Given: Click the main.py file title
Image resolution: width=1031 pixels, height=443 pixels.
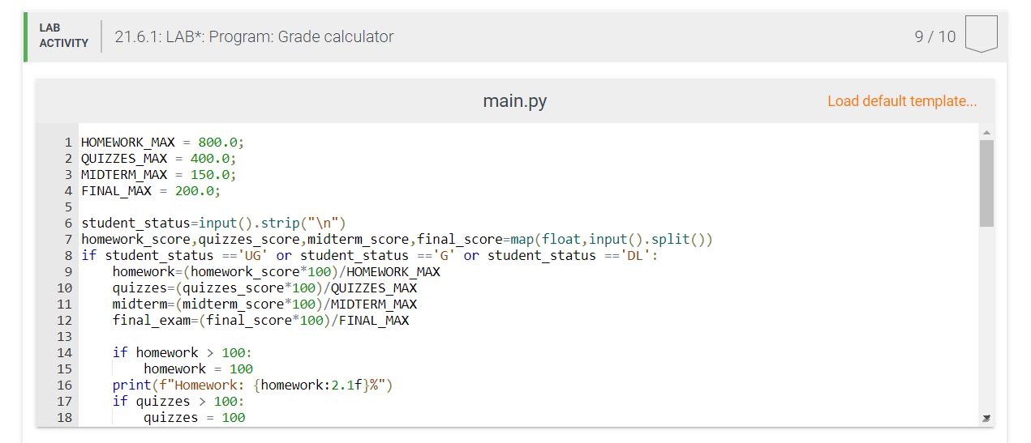Looking at the screenshot, I should coord(514,101).
